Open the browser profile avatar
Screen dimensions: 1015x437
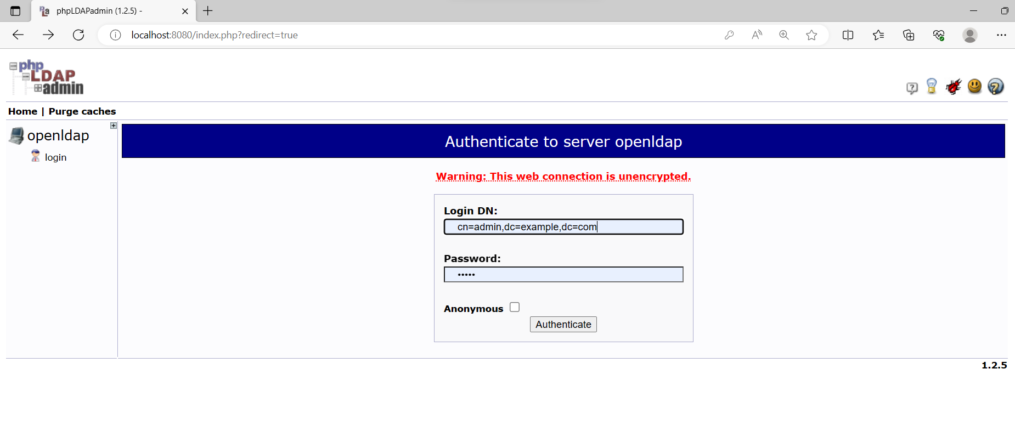tap(970, 35)
